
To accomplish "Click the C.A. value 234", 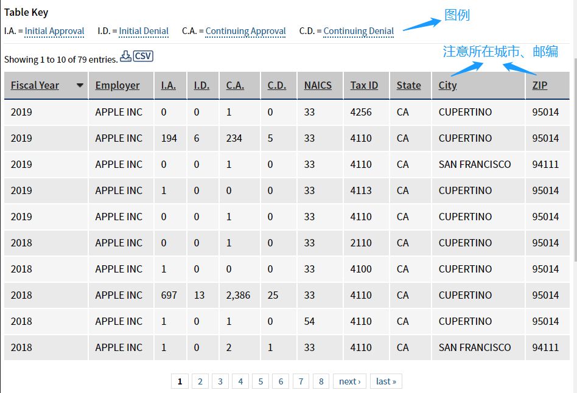I will tap(234, 138).
